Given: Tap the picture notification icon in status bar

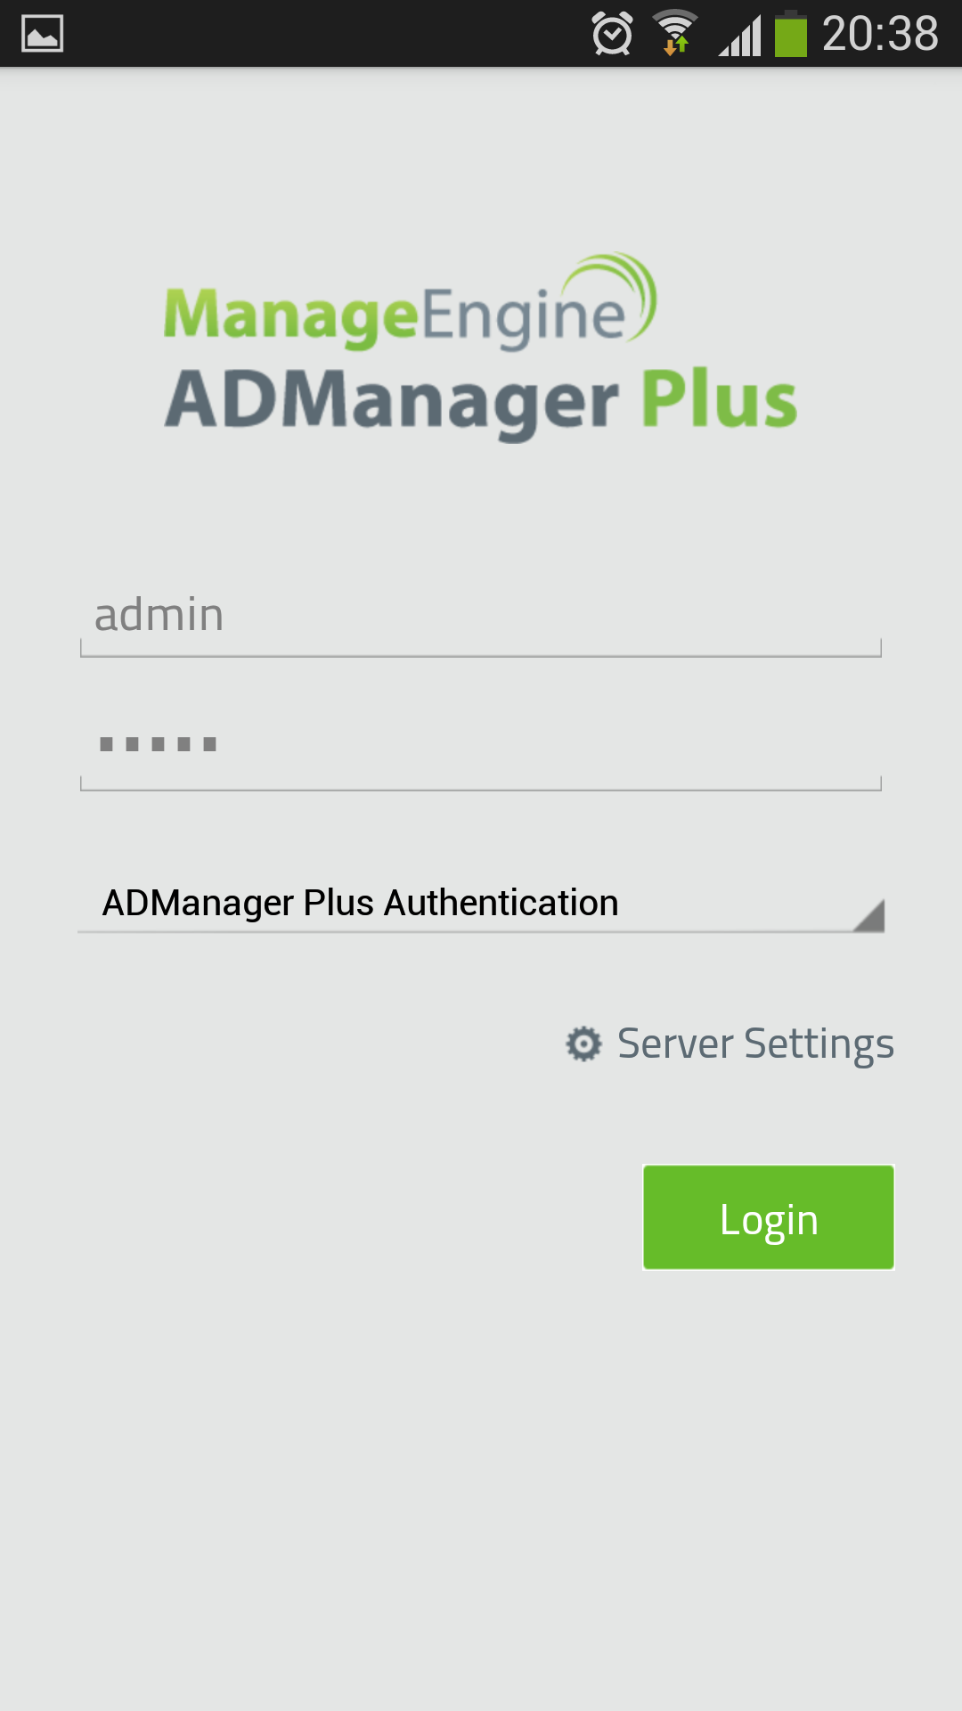Looking at the screenshot, I should point(42,34).
